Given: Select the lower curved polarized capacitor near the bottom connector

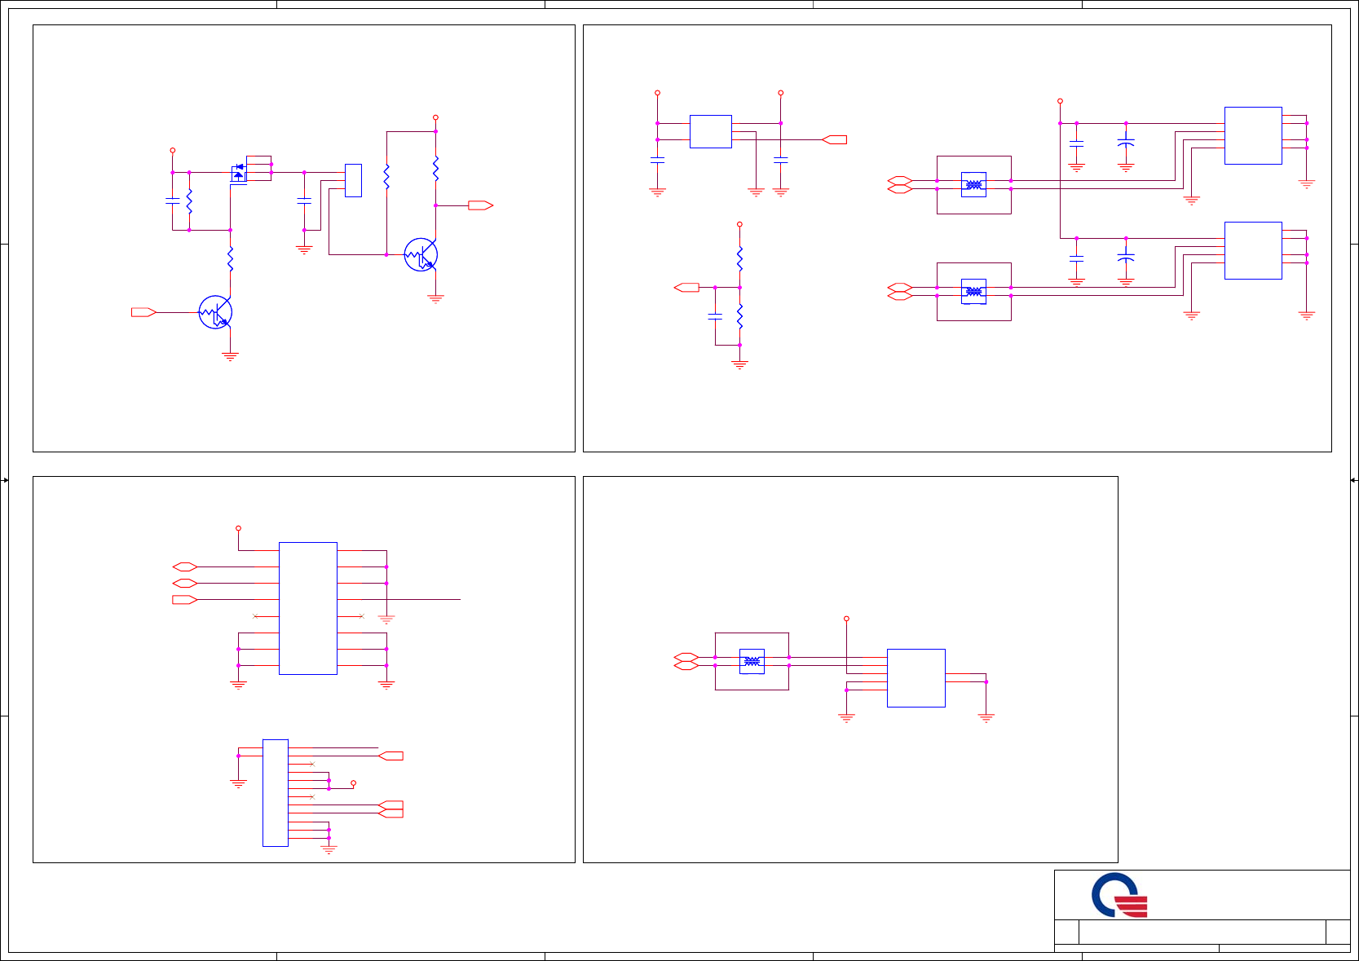Looking at the screenshot, I should click(1126, 257).
